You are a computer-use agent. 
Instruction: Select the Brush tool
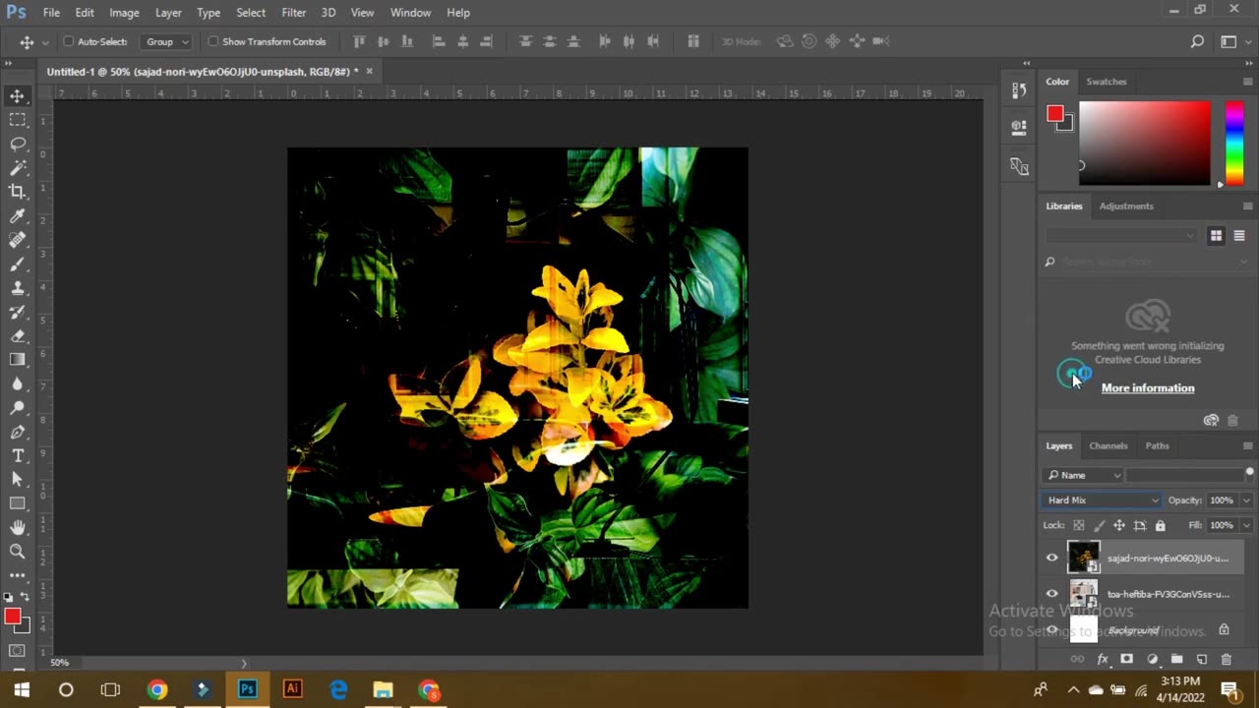coord(18,264)
